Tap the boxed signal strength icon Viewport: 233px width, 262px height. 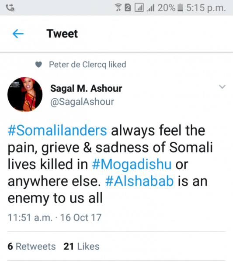click(139, 8)
